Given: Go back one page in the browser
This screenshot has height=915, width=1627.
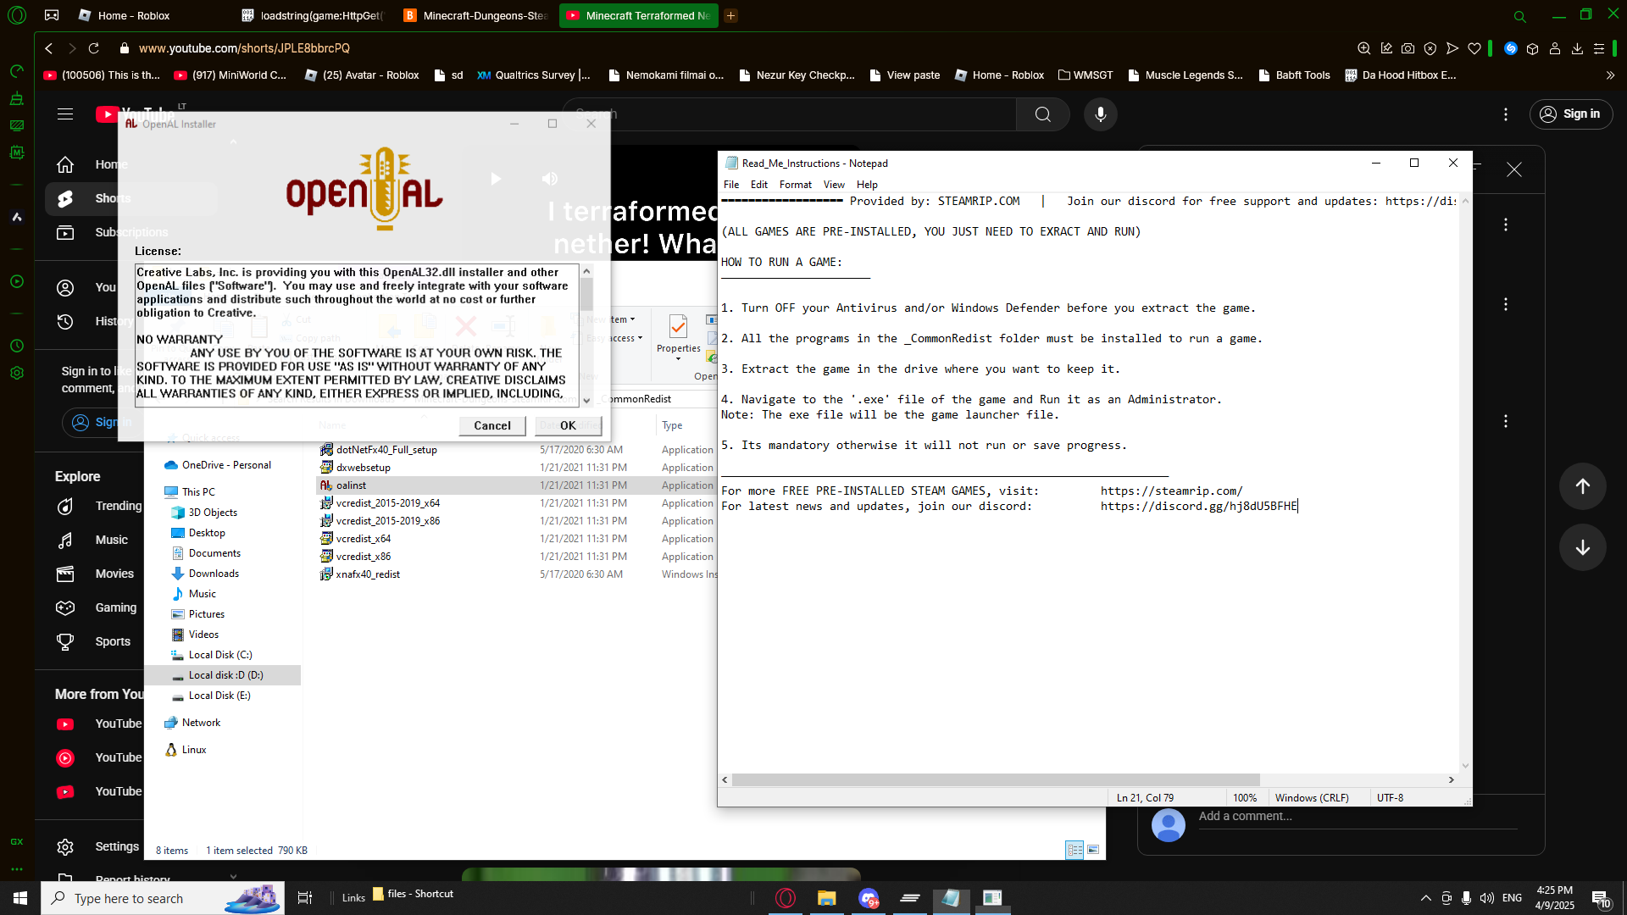Looking at the screenshot, I should 49,48.
